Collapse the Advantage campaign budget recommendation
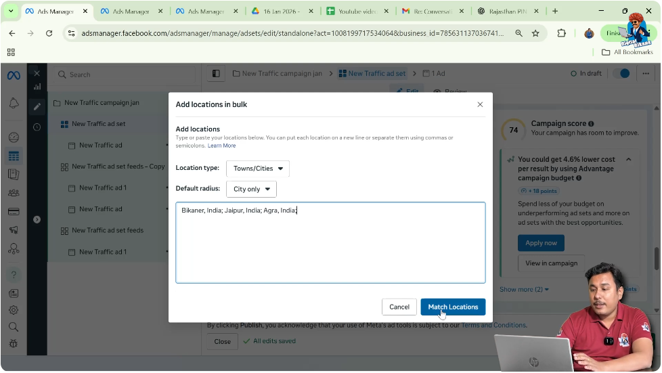The width and height of the screenshot is (662, 373). 628,160
